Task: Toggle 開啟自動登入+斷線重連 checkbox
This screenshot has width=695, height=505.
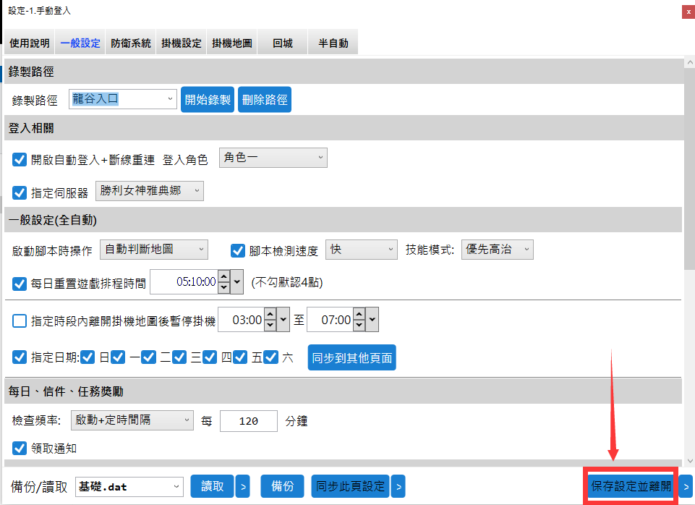Action: click(20, 160)
